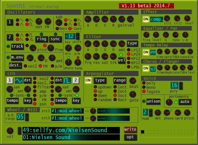This screenshot has width=198, height=145.
Task: Open bank list 01:Nielsen Sound
Action: 71,137
